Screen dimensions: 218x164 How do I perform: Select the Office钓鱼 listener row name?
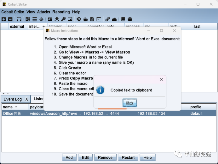coord(12,113)
